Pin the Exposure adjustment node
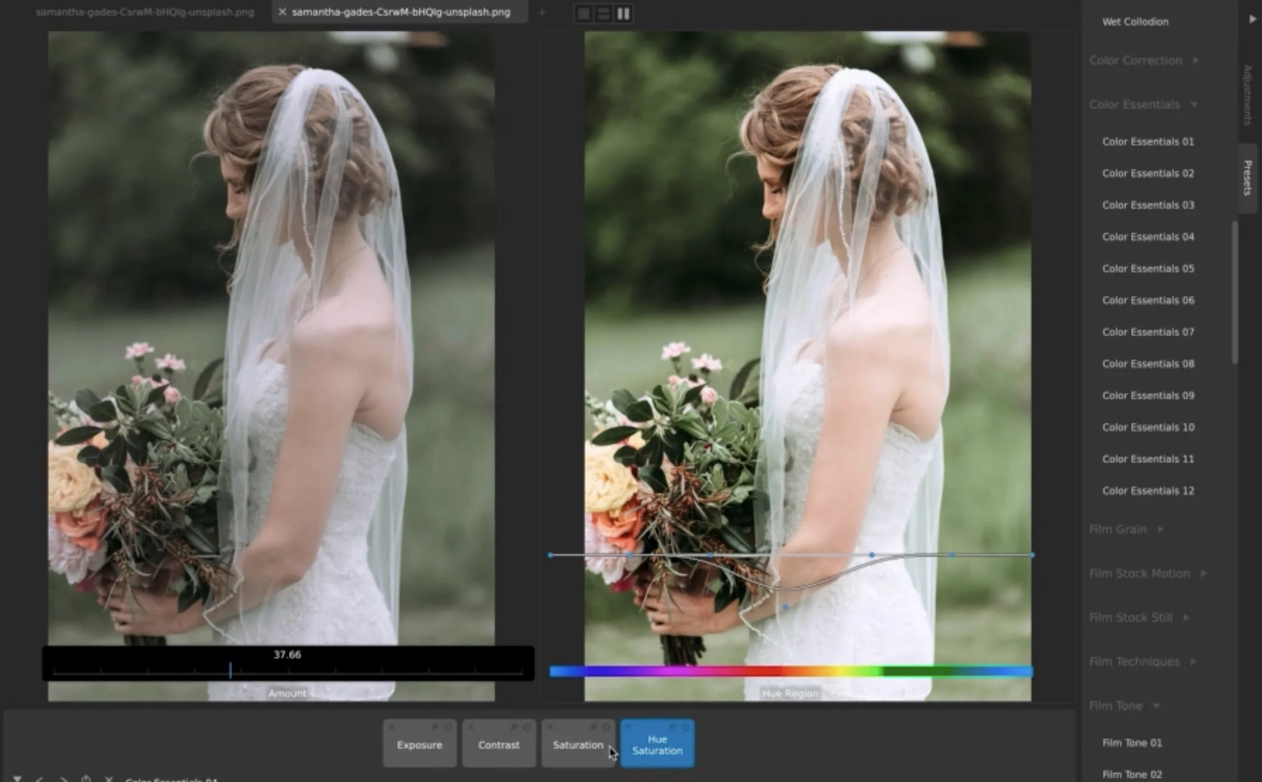 tap(434, 727)
